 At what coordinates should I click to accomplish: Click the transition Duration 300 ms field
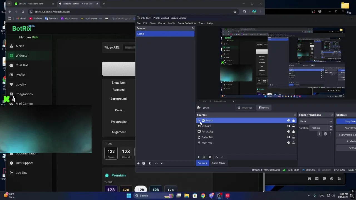point(319,128)
